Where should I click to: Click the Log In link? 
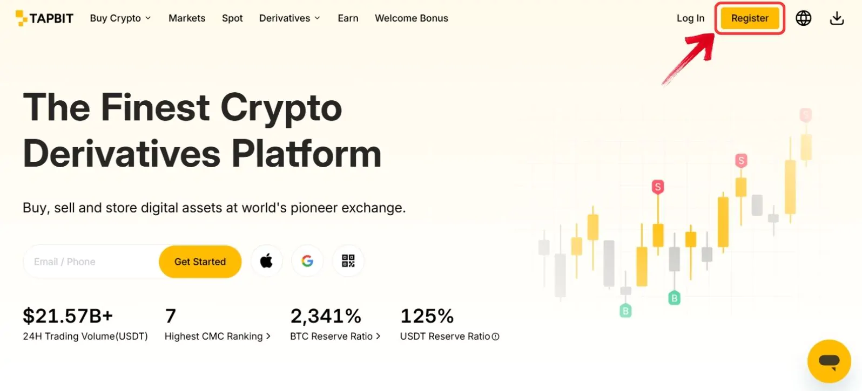coord(690,18)
